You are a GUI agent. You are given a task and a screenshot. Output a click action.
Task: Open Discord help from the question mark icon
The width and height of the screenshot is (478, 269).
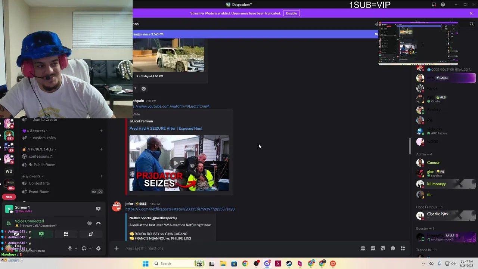(x=443, y=4)
